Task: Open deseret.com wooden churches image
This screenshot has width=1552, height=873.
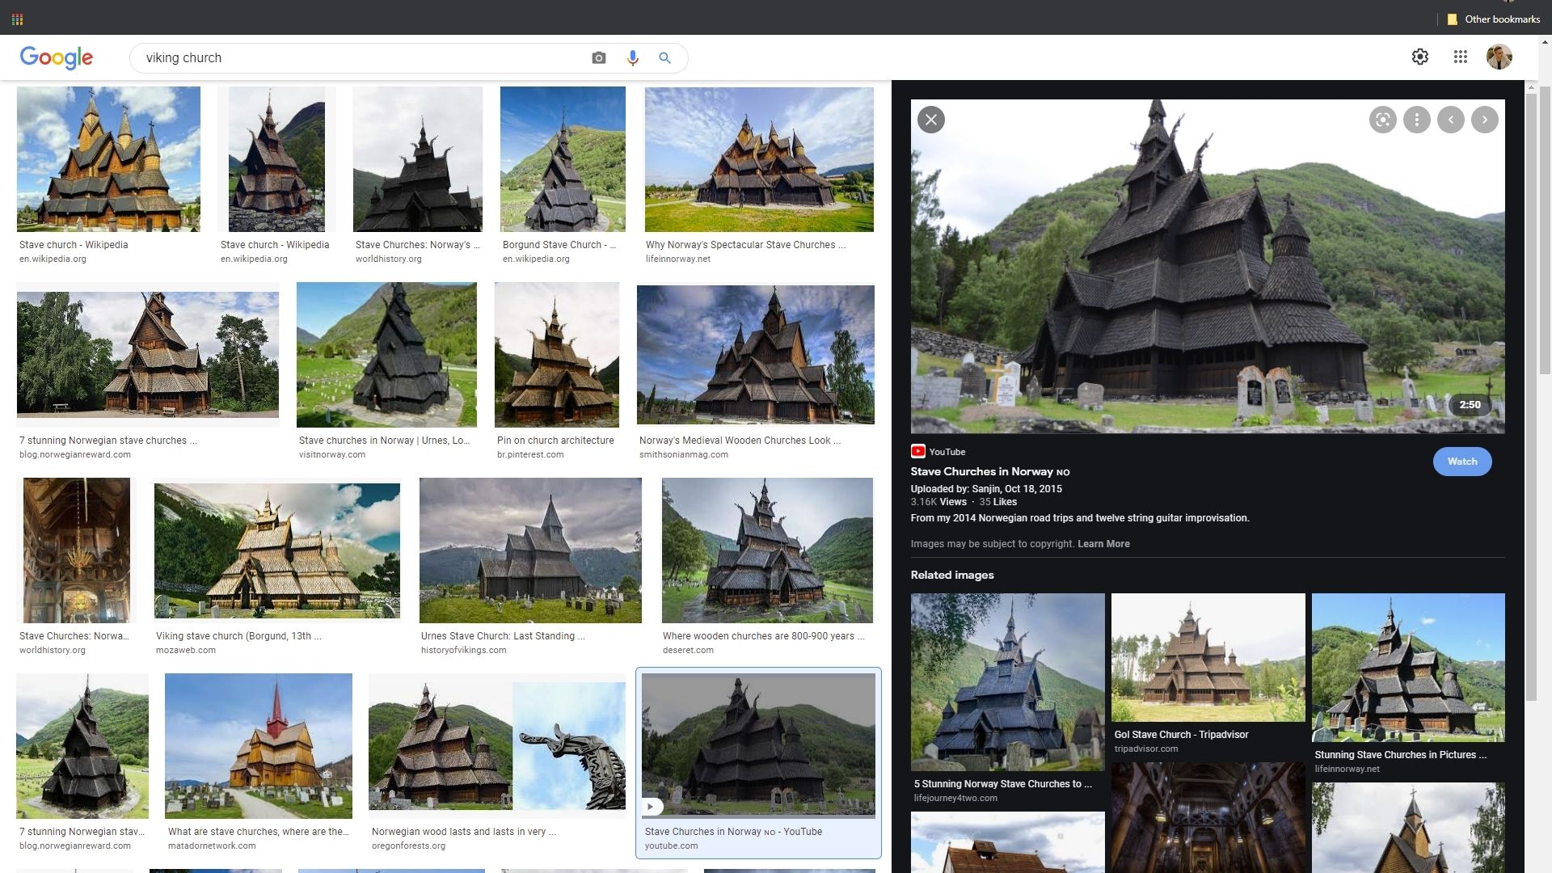Action: click(767, 550)
